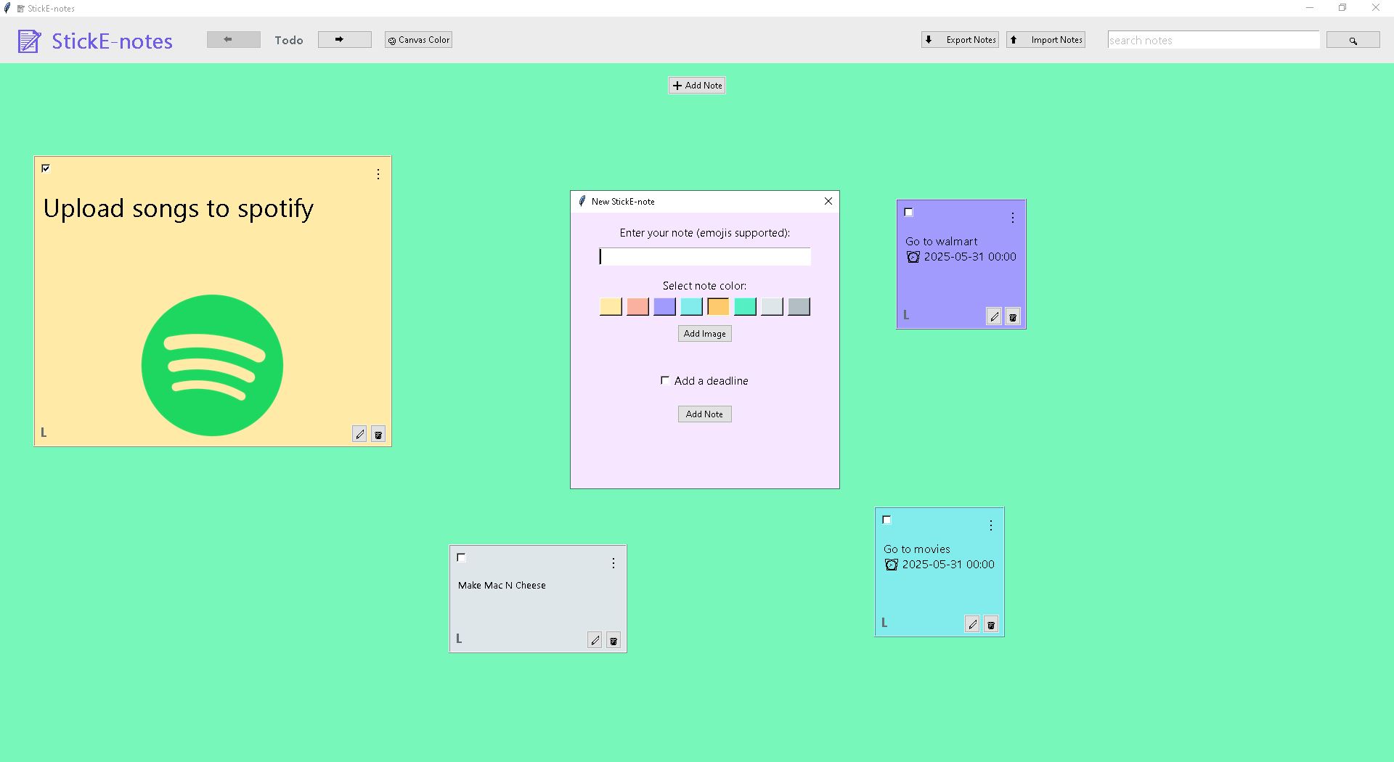Click the 'Go to movies' note text
This screenshot has width=1394, height=762.
tap(916, 549)
